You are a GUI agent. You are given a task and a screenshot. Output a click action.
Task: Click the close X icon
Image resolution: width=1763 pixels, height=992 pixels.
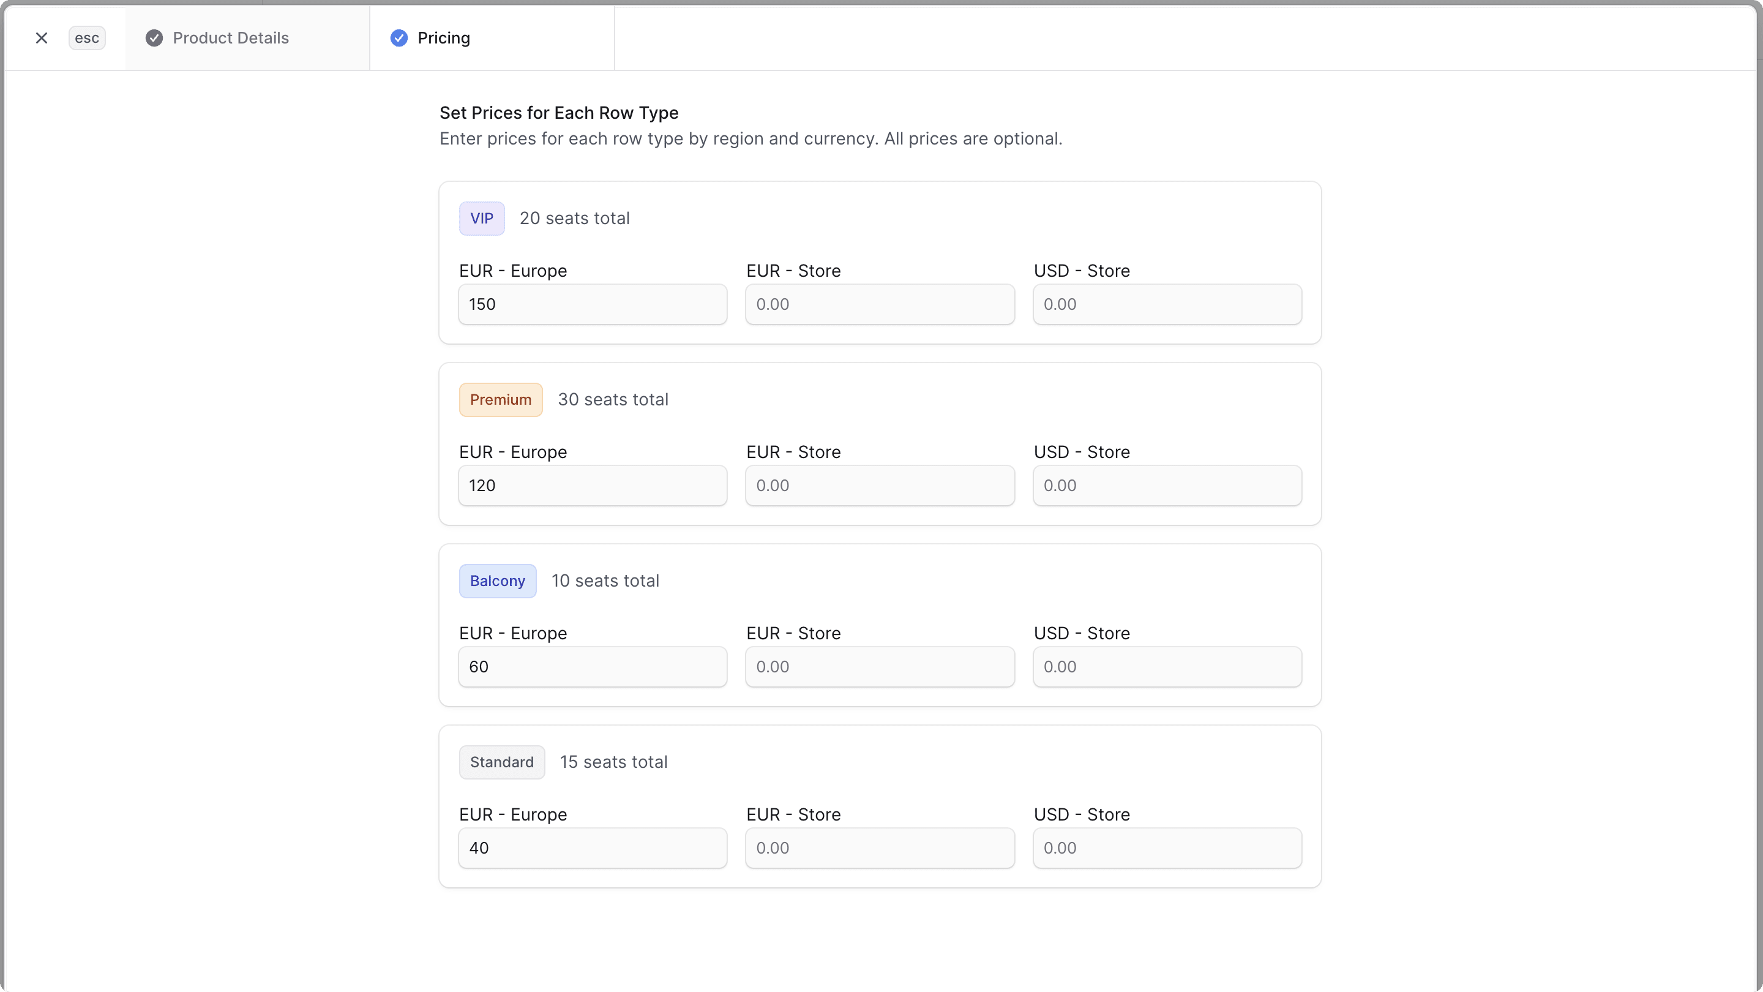[x=42, y=37]
